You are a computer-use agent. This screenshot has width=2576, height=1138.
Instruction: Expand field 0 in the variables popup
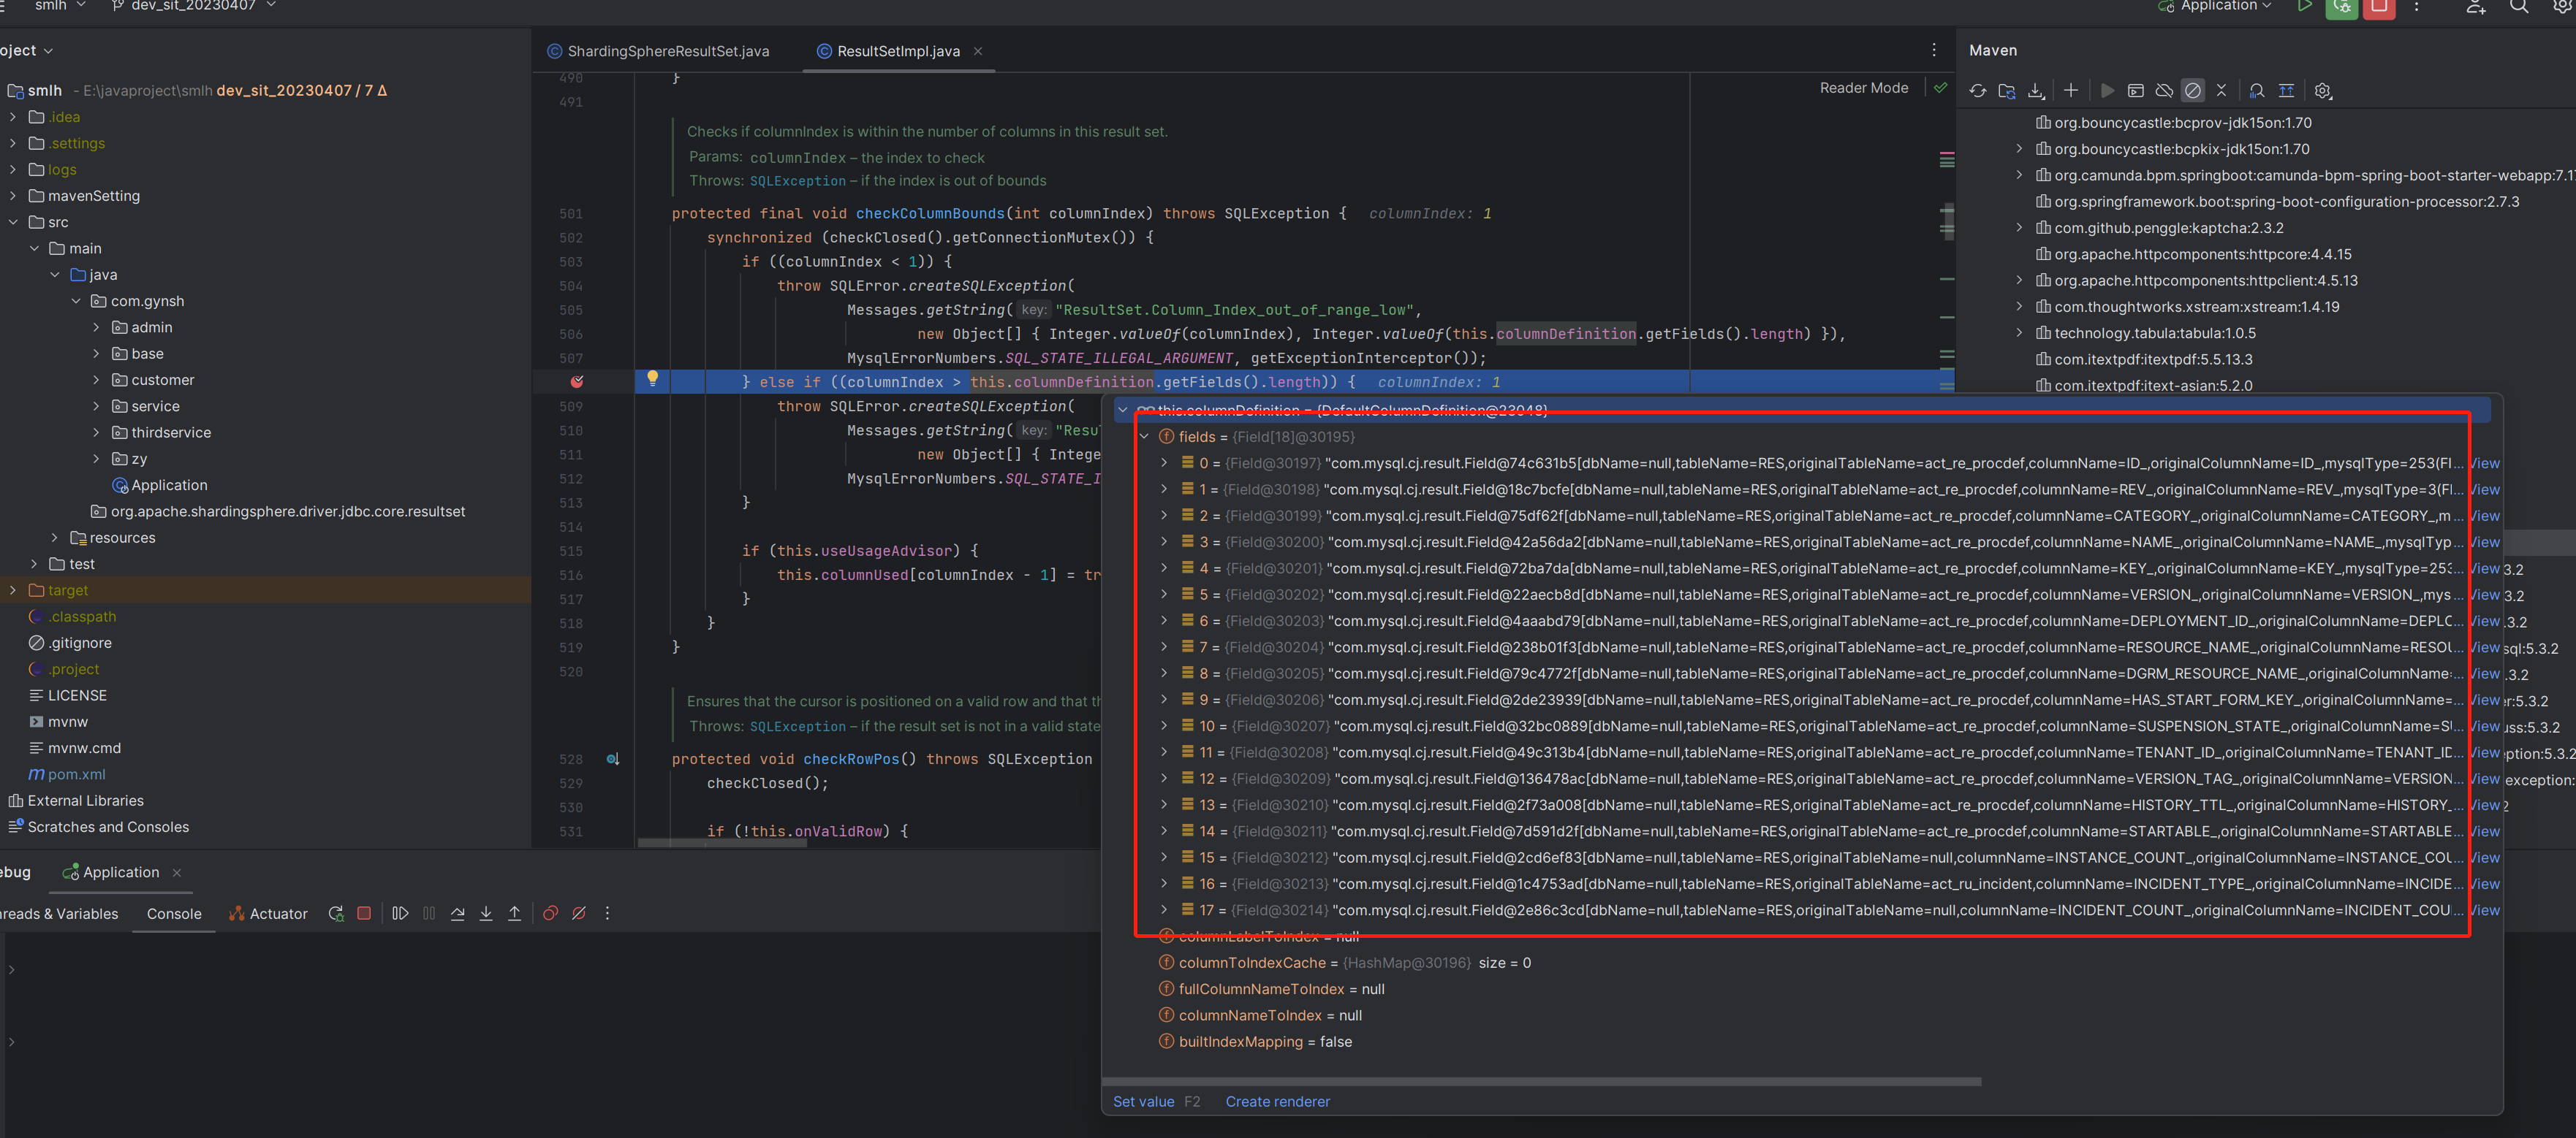[1163, 462]
